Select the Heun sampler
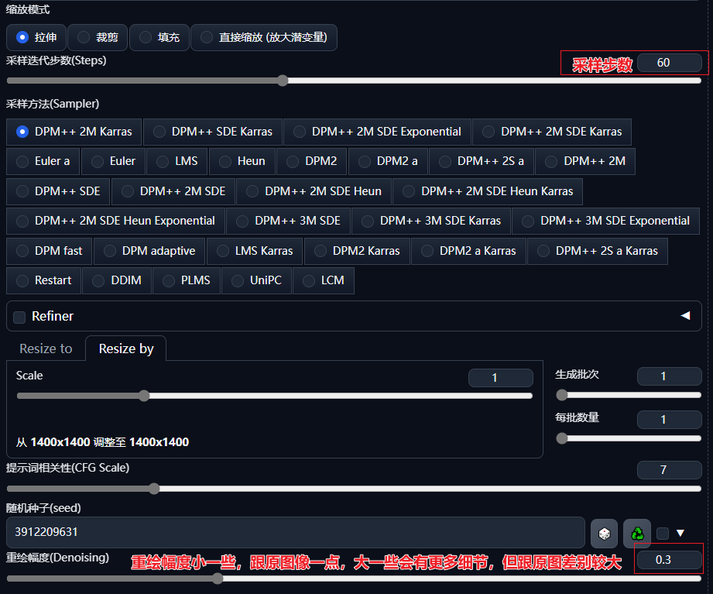 click(x=242, y=161)
